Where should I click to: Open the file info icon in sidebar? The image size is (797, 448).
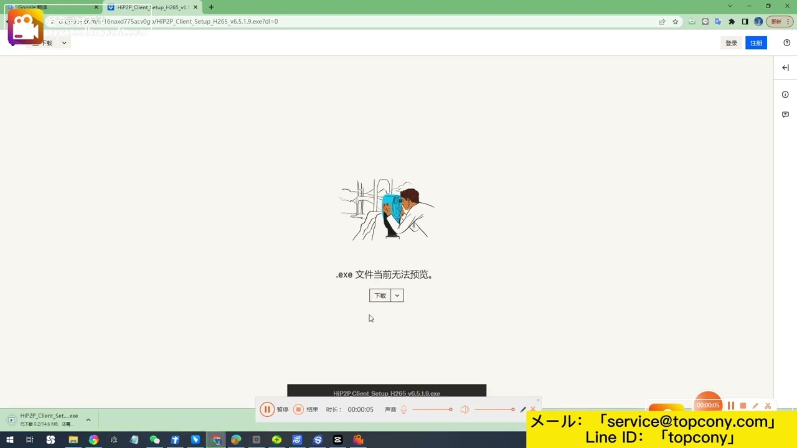coord(785,95)
